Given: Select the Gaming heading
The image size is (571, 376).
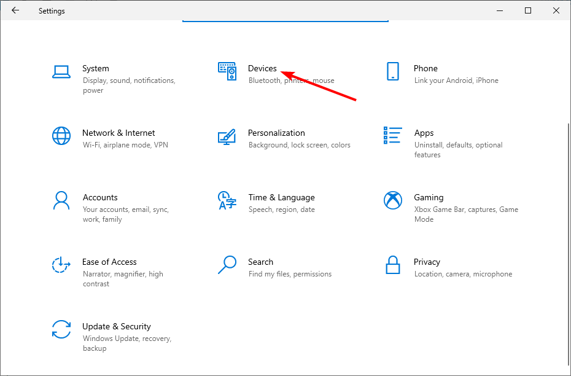Looking at the screenshot, I should 429,198.
